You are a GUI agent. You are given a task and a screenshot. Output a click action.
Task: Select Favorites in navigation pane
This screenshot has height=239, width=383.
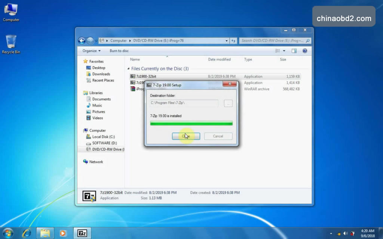point(96,62)
